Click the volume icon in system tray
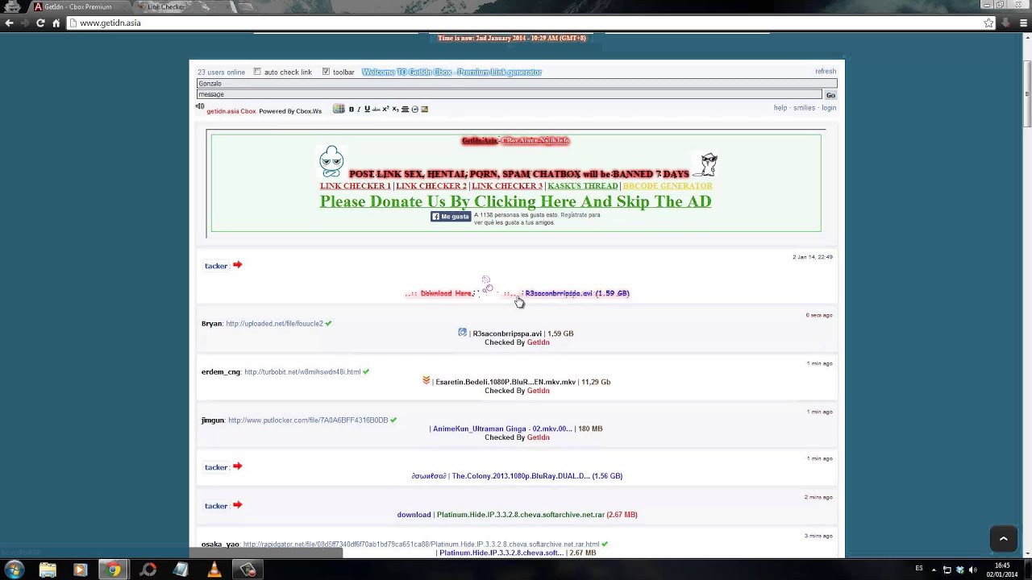This screenshot has height=580, width=1032. pyautogui.click(x=972, y=570)
